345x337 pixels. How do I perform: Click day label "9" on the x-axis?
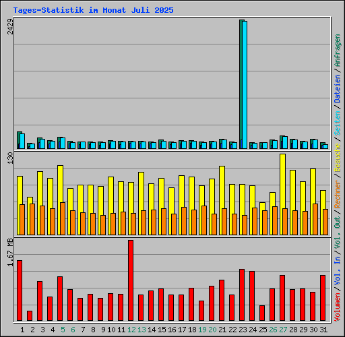coord(103,330)
